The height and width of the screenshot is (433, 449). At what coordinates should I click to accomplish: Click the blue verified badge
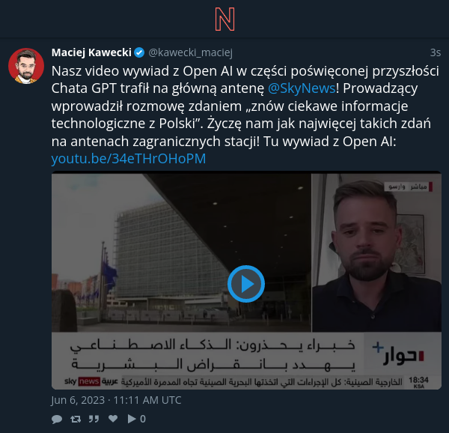[139, 52]
